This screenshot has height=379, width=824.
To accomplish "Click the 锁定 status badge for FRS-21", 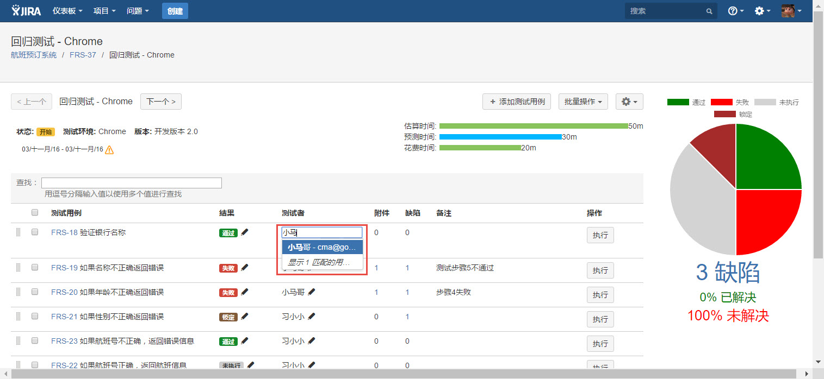I will pyautogui.click(x=228, y=317).
